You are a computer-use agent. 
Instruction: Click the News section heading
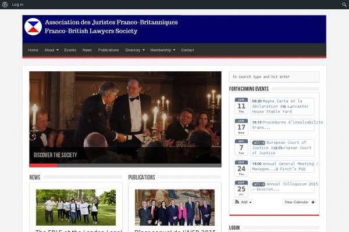coord(35,177)
